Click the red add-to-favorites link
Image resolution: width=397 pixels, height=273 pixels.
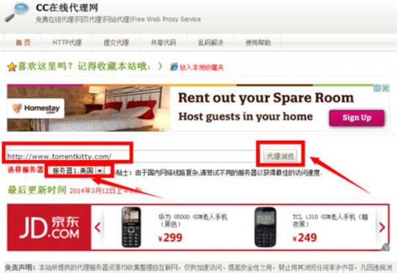pyautogui.click(x=202, y=67)
